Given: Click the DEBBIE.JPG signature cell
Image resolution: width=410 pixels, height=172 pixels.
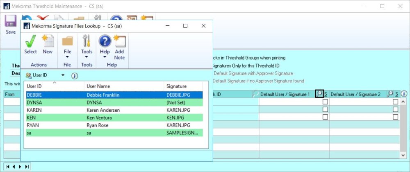Looking at the screenshot, I should point(178,95).
